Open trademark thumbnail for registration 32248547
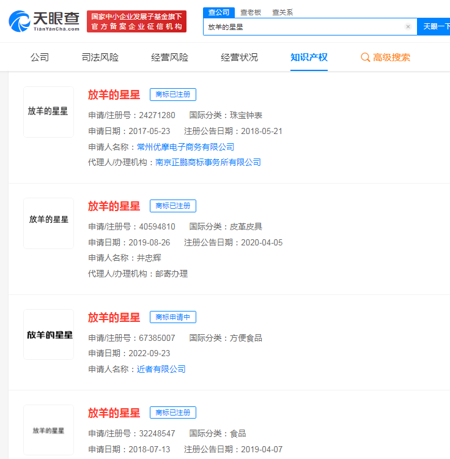 point(48,430)
